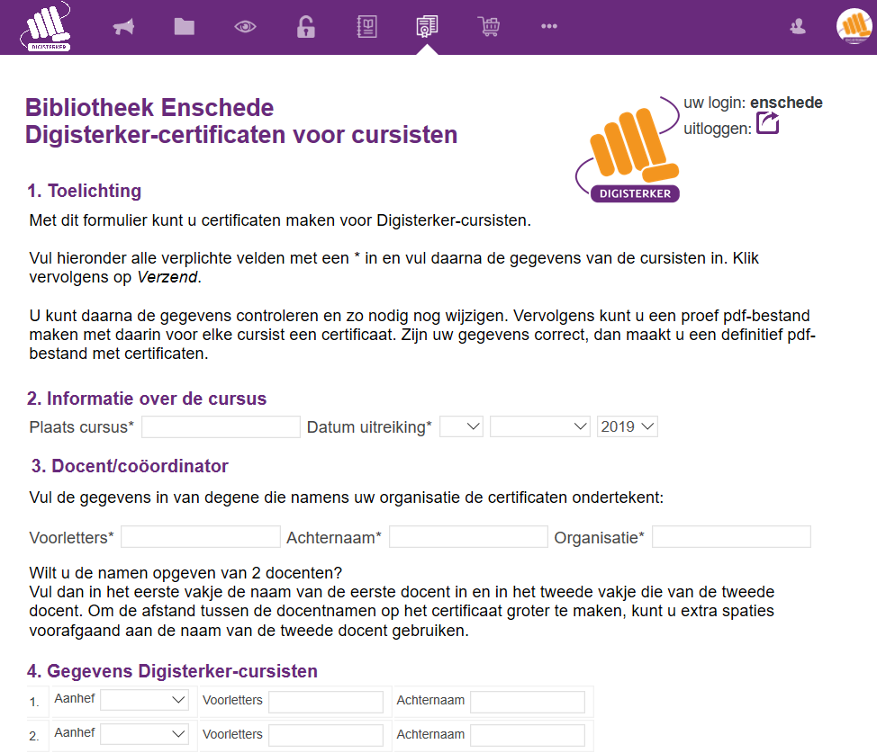Open the book icon in navigation bar
Viewport: 877px width, 753px height.
366,26
